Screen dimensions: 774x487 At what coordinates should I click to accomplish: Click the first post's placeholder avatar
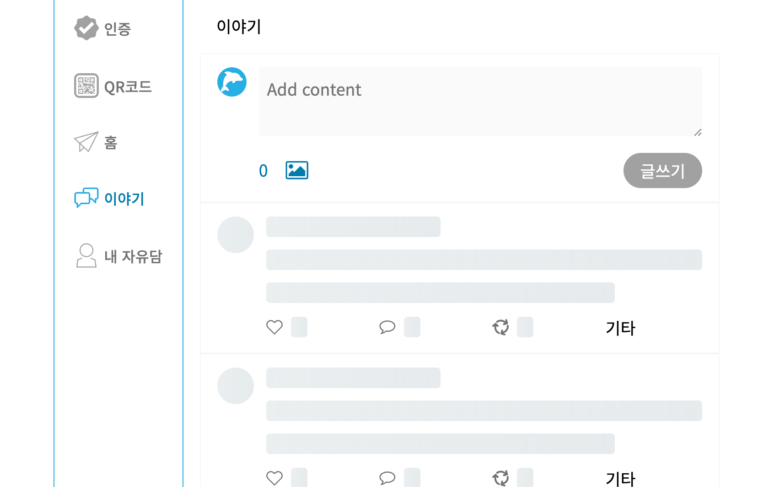click(x=236, y=235)
